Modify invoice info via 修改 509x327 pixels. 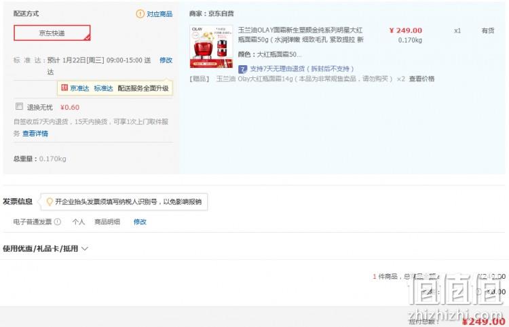140,222
